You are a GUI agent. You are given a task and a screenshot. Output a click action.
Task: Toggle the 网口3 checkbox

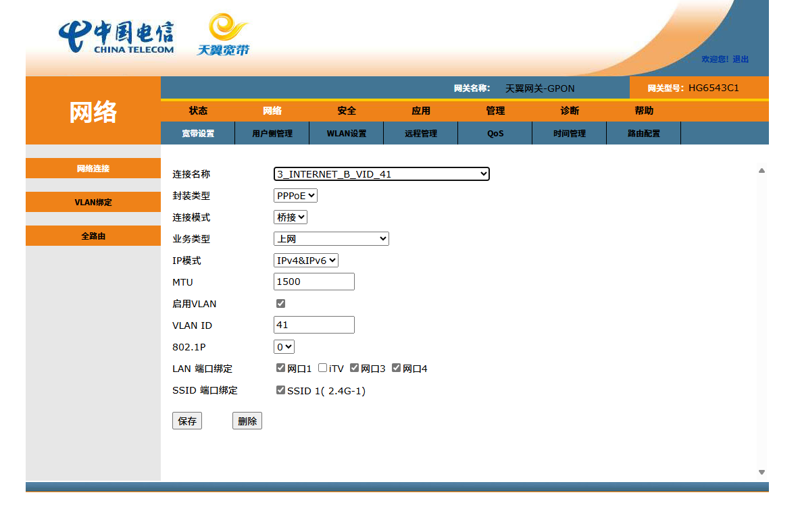click(x=354, y=368)
